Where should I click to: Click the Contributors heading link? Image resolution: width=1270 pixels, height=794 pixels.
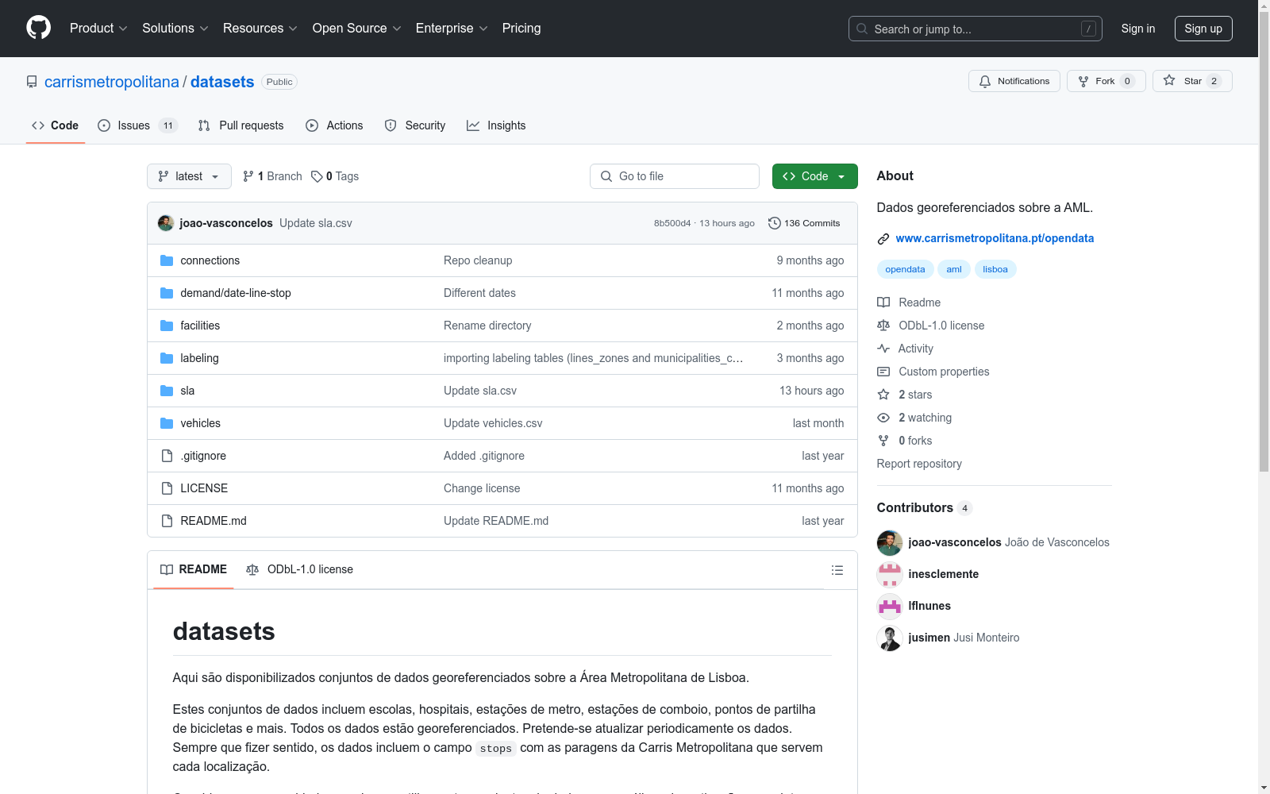(x=924, y=507)
